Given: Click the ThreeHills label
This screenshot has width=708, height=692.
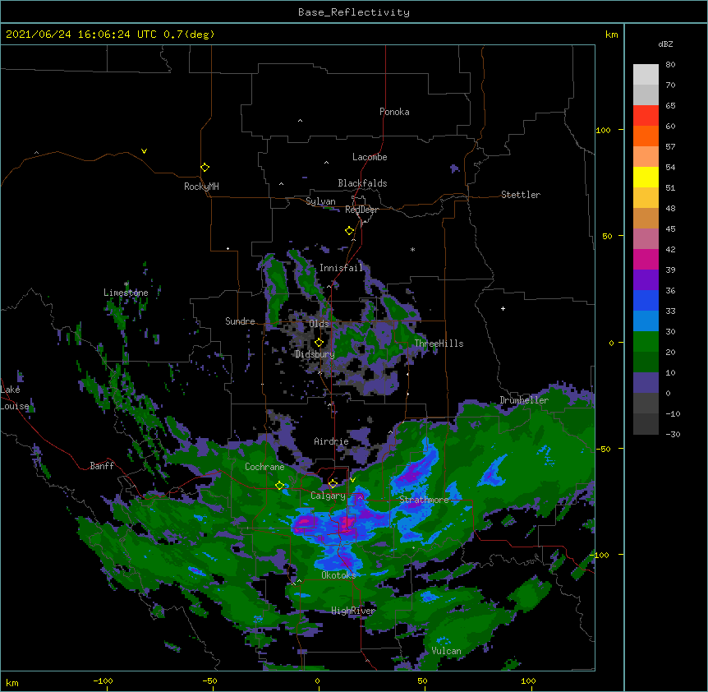Looking at the screenshot, I should (439, 344).
